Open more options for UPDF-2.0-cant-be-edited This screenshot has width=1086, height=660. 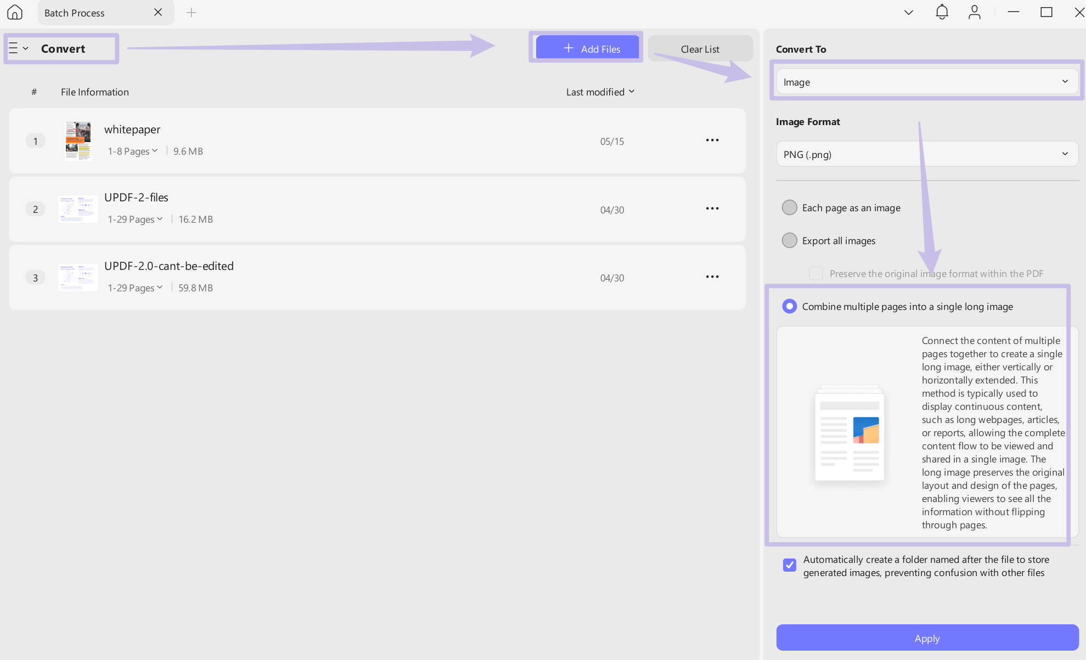coord(712,277)
